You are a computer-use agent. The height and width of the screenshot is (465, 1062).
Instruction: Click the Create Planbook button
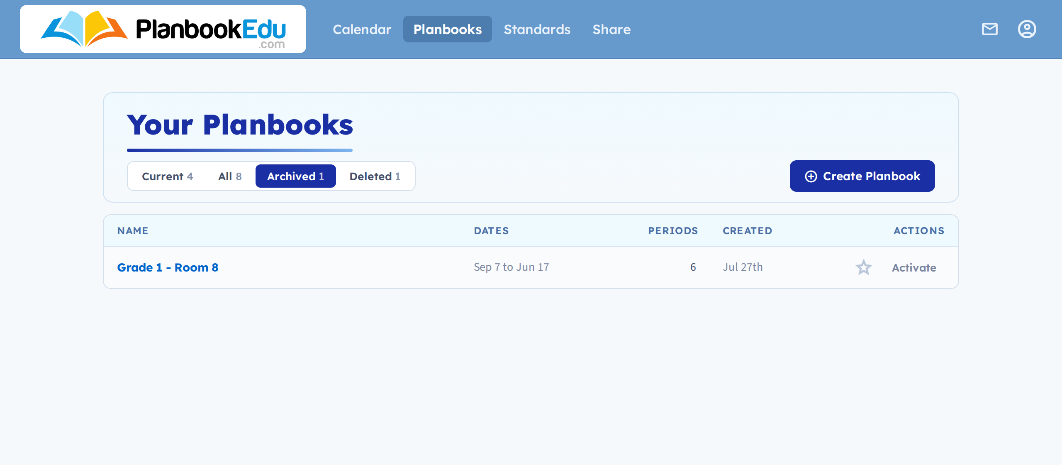coord(862,176)
